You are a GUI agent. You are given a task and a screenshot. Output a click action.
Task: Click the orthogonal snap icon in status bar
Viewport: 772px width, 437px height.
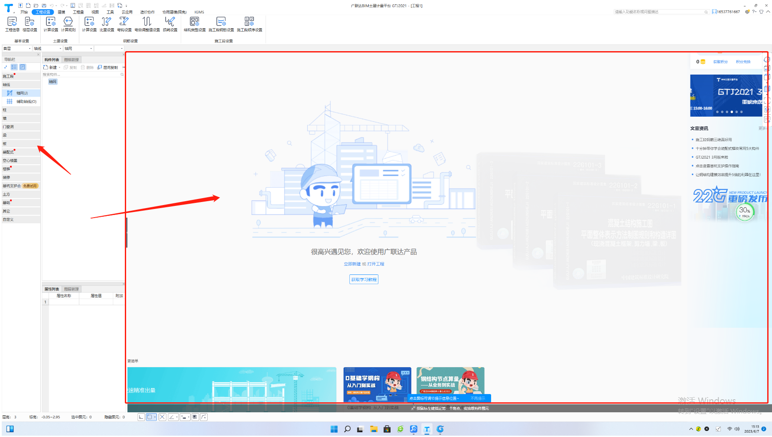(x=141, y=417)
